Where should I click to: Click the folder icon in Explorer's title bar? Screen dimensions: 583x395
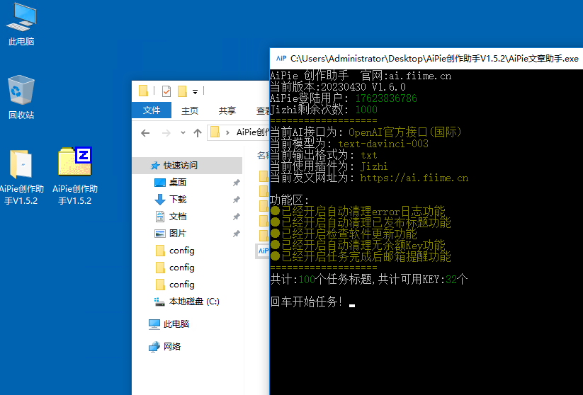(143, 91)
